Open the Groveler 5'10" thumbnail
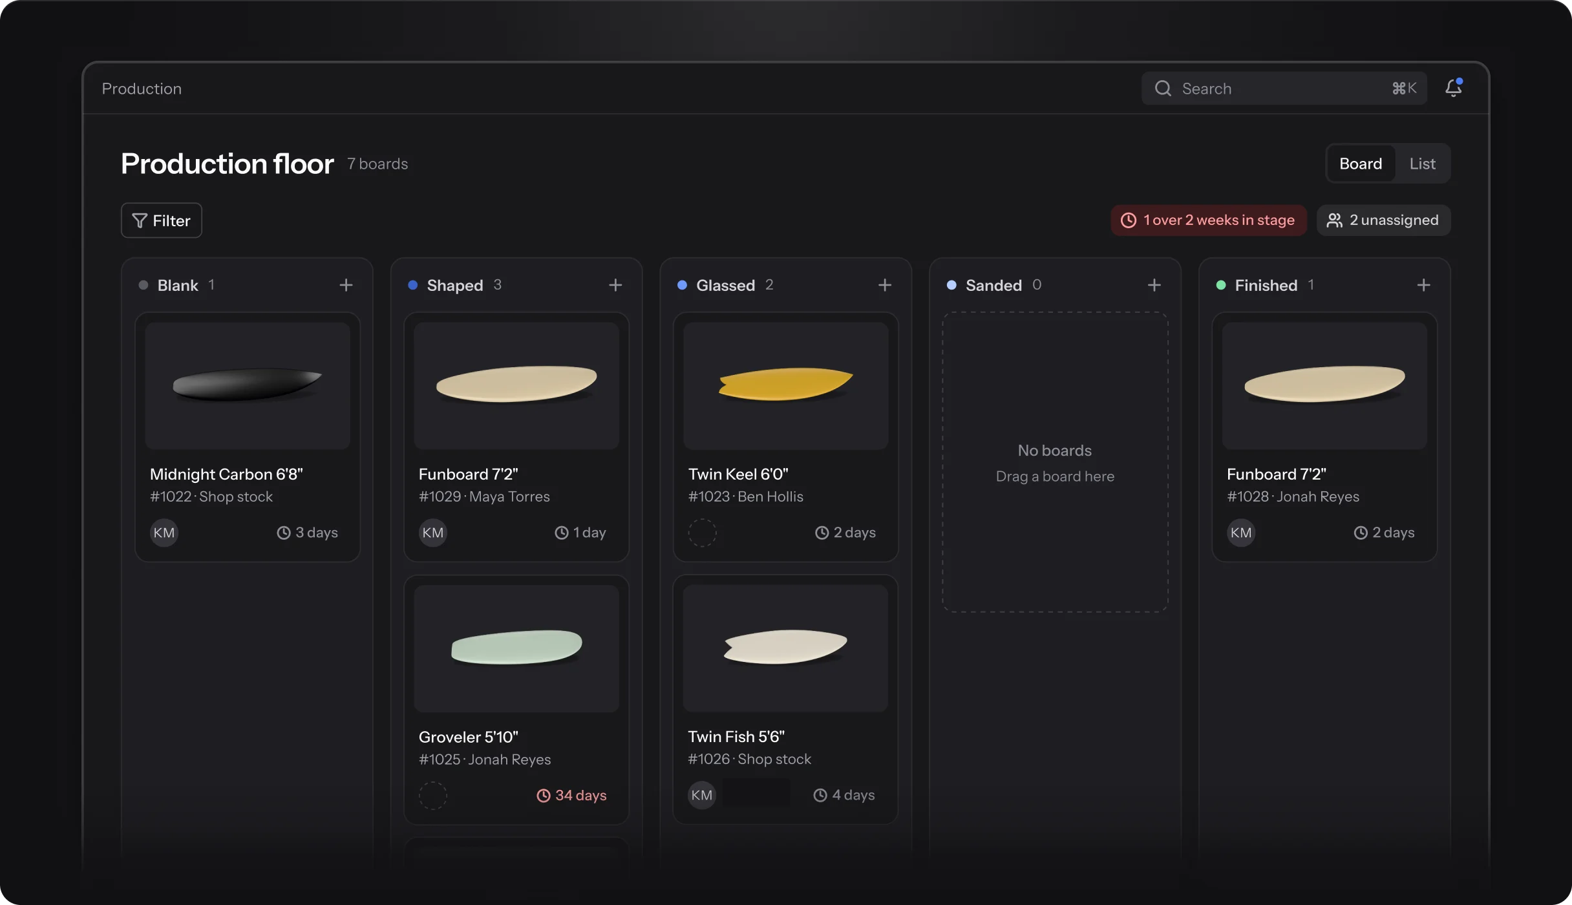The width and height of the screenshot is (1572, 905). (516, 648)
